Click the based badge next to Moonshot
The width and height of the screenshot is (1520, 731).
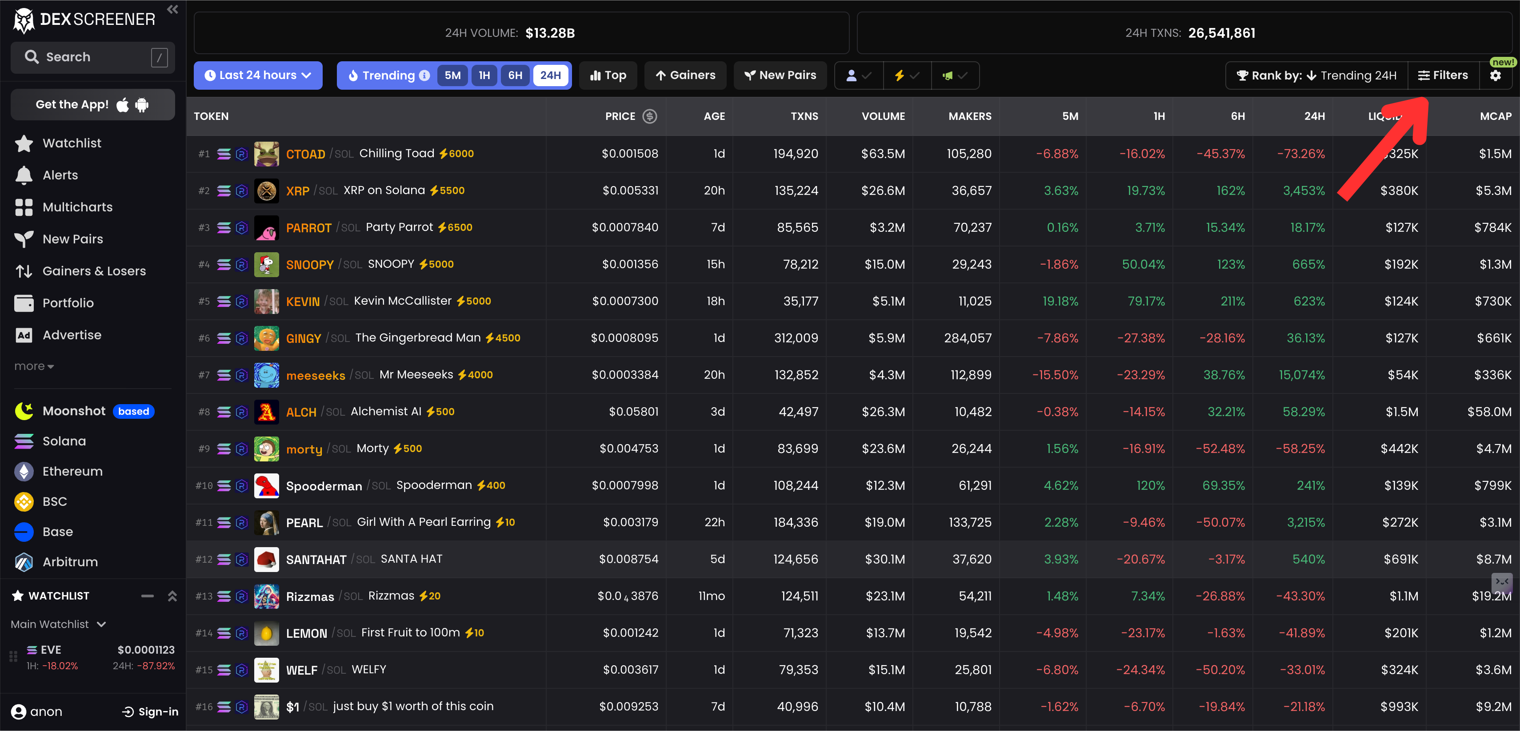(x=133, y=412)
